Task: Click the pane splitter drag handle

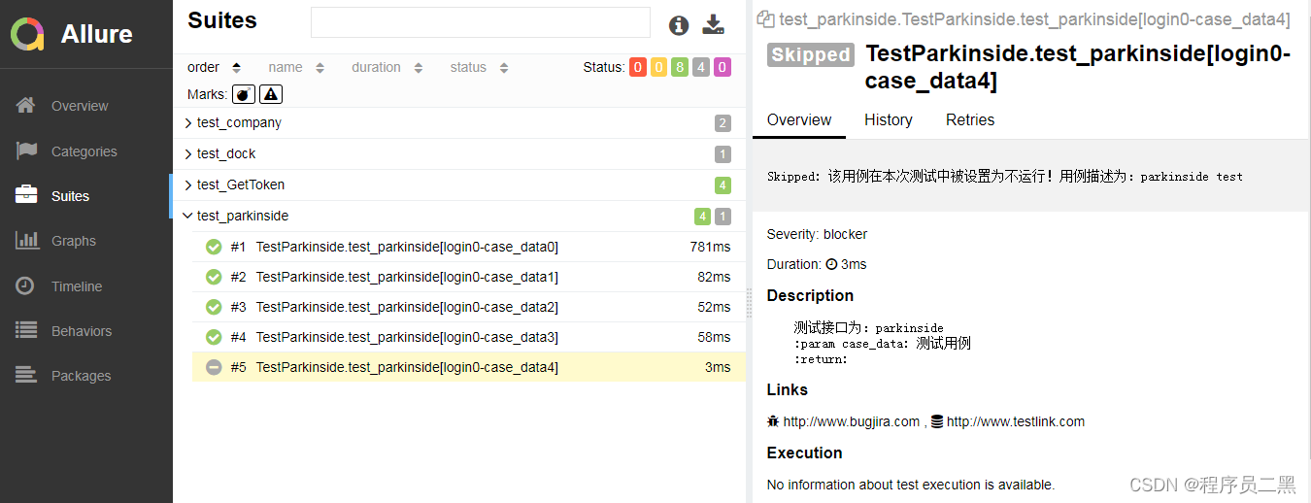Action: [x=749, y=304]
